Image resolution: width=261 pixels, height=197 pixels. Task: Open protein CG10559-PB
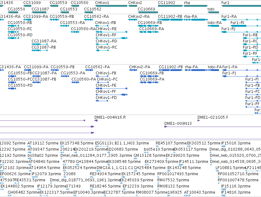coord(63,67)
